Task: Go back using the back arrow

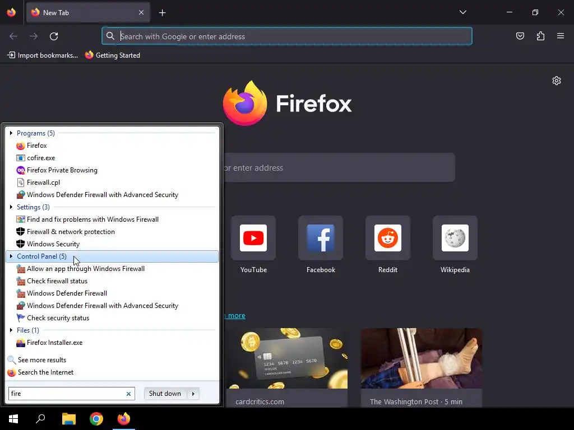Action: coord(13,36)
